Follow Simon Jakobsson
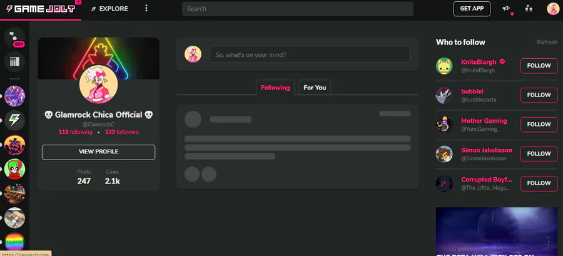The width and height of the screenshot is (563, 256). pos(539,154)
